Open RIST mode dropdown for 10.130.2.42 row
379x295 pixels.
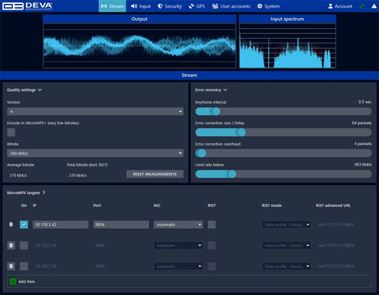286,225
